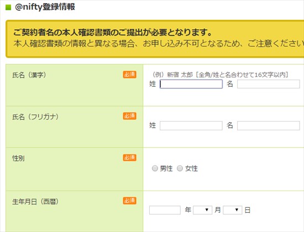Click the kanji given name (名) input field
This screenshot has width=304, height=232.
click(x=268, y=84)
